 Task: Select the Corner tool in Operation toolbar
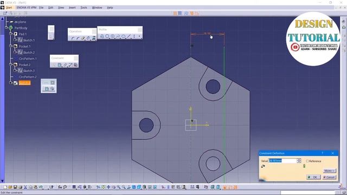pos(73,38)
